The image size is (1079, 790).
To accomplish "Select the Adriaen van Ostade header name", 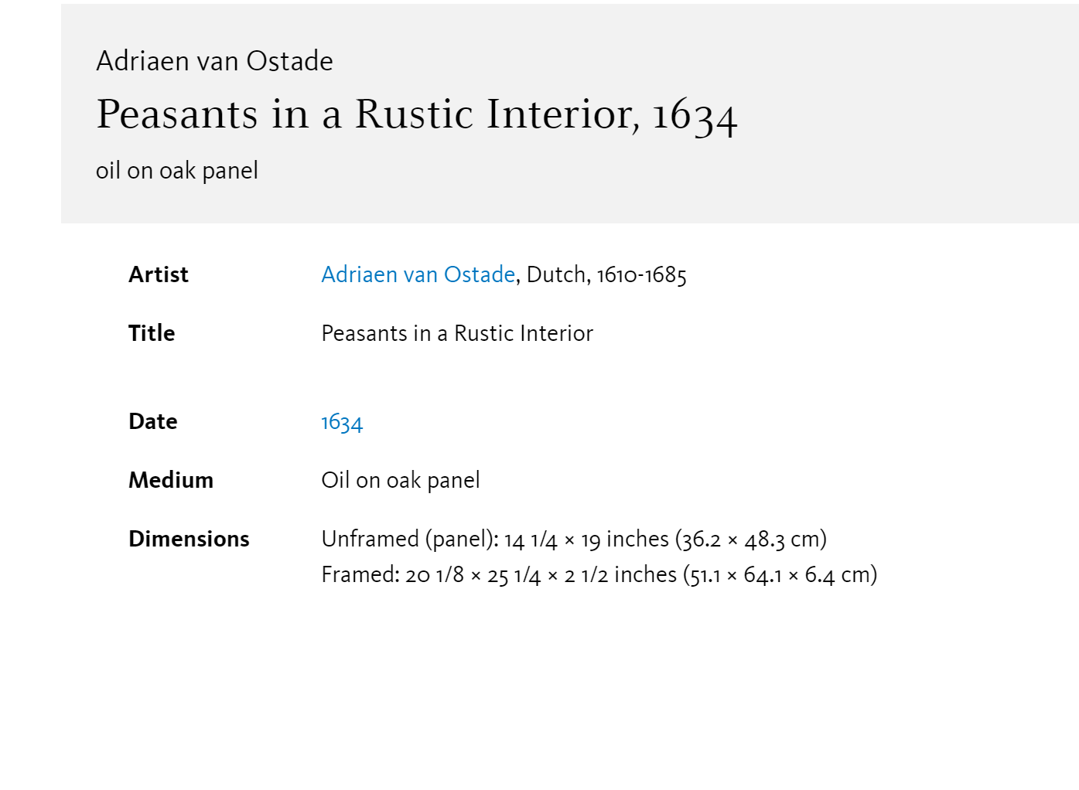I will point(214,60).
